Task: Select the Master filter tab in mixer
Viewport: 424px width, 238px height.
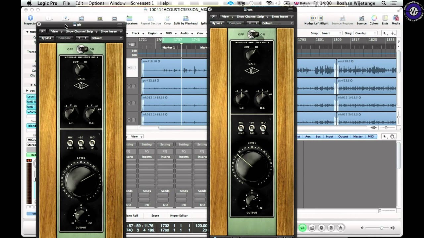Action: coord(358,137)
